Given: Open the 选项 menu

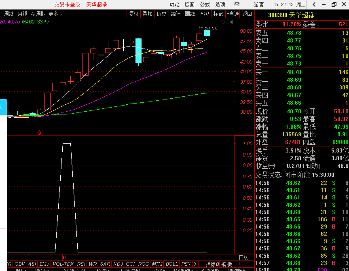Looking at the screenshot, I should [220, 4].
